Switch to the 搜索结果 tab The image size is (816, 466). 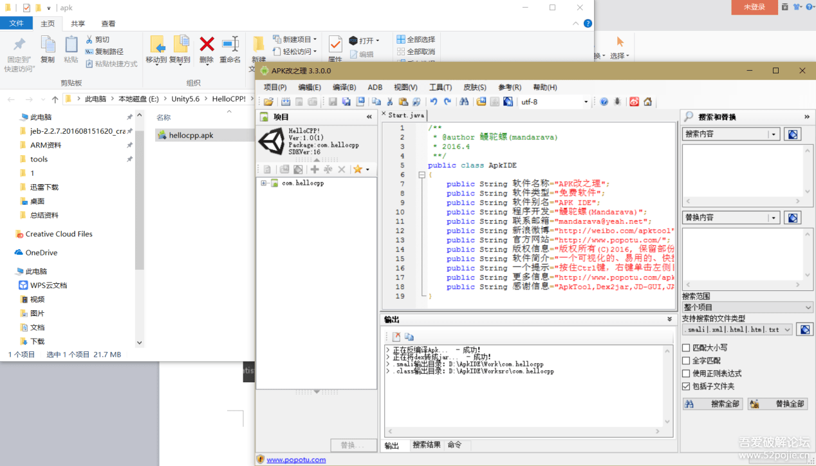427,445
